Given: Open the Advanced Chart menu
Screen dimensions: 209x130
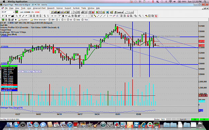Looking at the screenshot, I should 39,8.
